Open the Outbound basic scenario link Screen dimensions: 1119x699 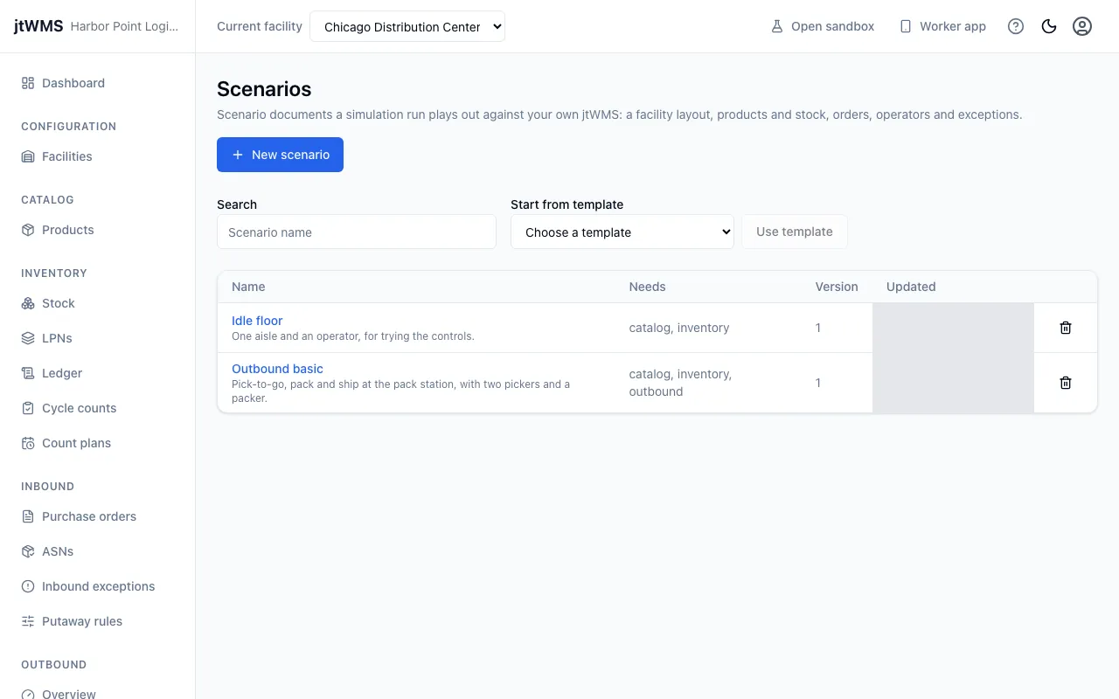[x=277, y=369]
